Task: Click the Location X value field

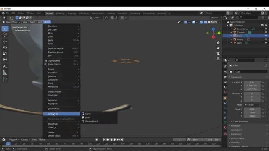Action: pos(252,82)
